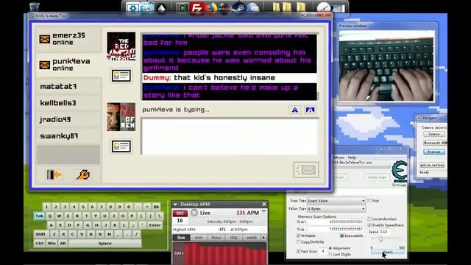Close the Desktop APM widget
The width and height of the screenshot is (471, 265).
[263, 205]
